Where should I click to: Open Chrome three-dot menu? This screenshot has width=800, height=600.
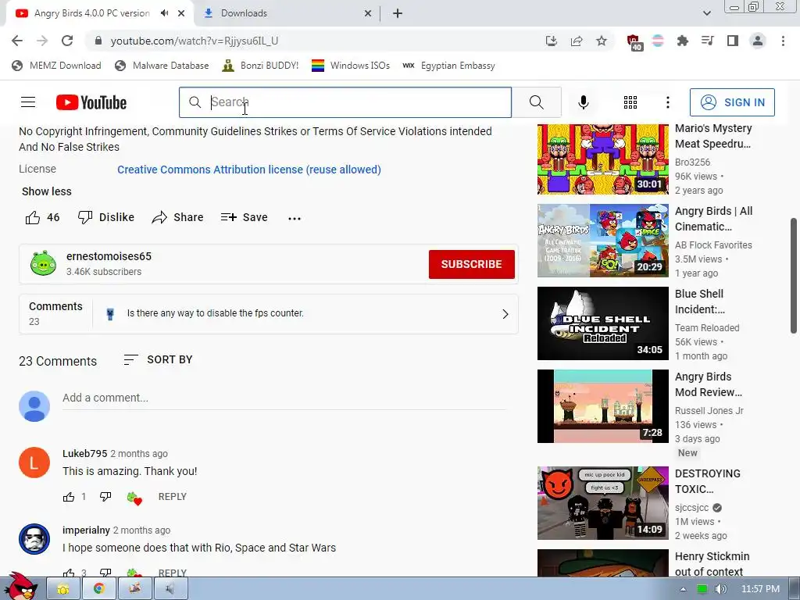pyautogui.click(x=783, y=41)
